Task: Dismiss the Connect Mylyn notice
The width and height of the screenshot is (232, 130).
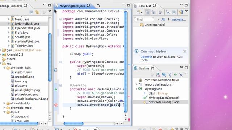Action: 185,51
